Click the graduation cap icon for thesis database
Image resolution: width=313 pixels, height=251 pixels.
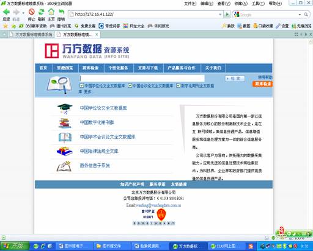click(x=65, y=108)
